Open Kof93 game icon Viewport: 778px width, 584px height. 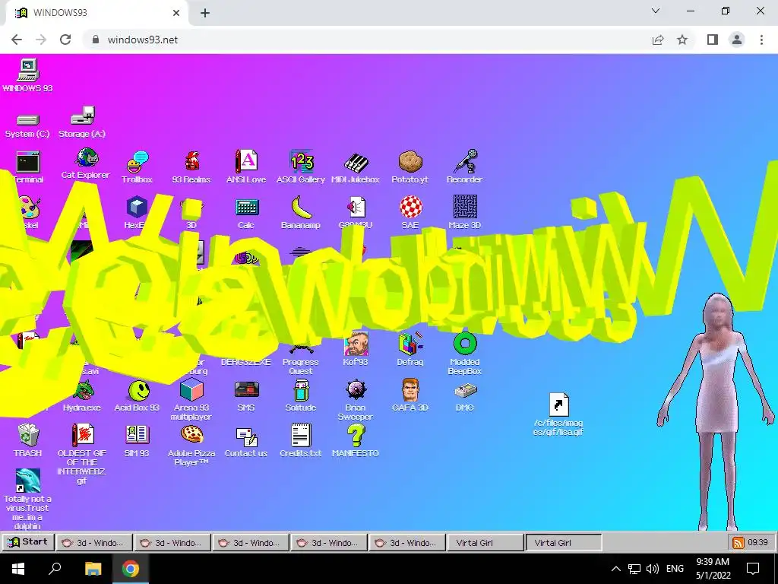(356, 344)
